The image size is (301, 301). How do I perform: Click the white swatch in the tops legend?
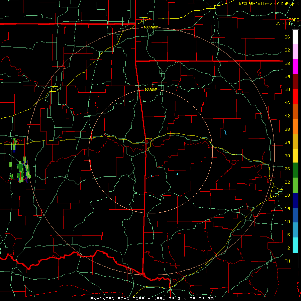(295, 37)
